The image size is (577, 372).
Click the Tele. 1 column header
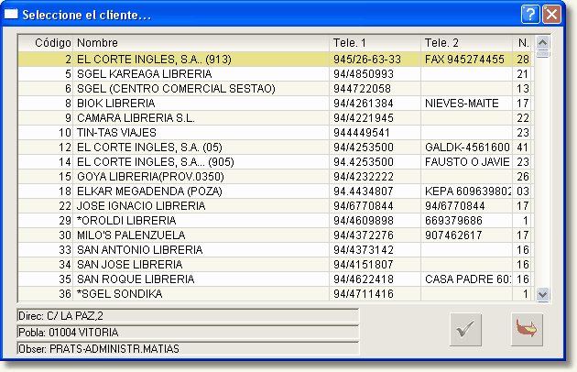375,43
